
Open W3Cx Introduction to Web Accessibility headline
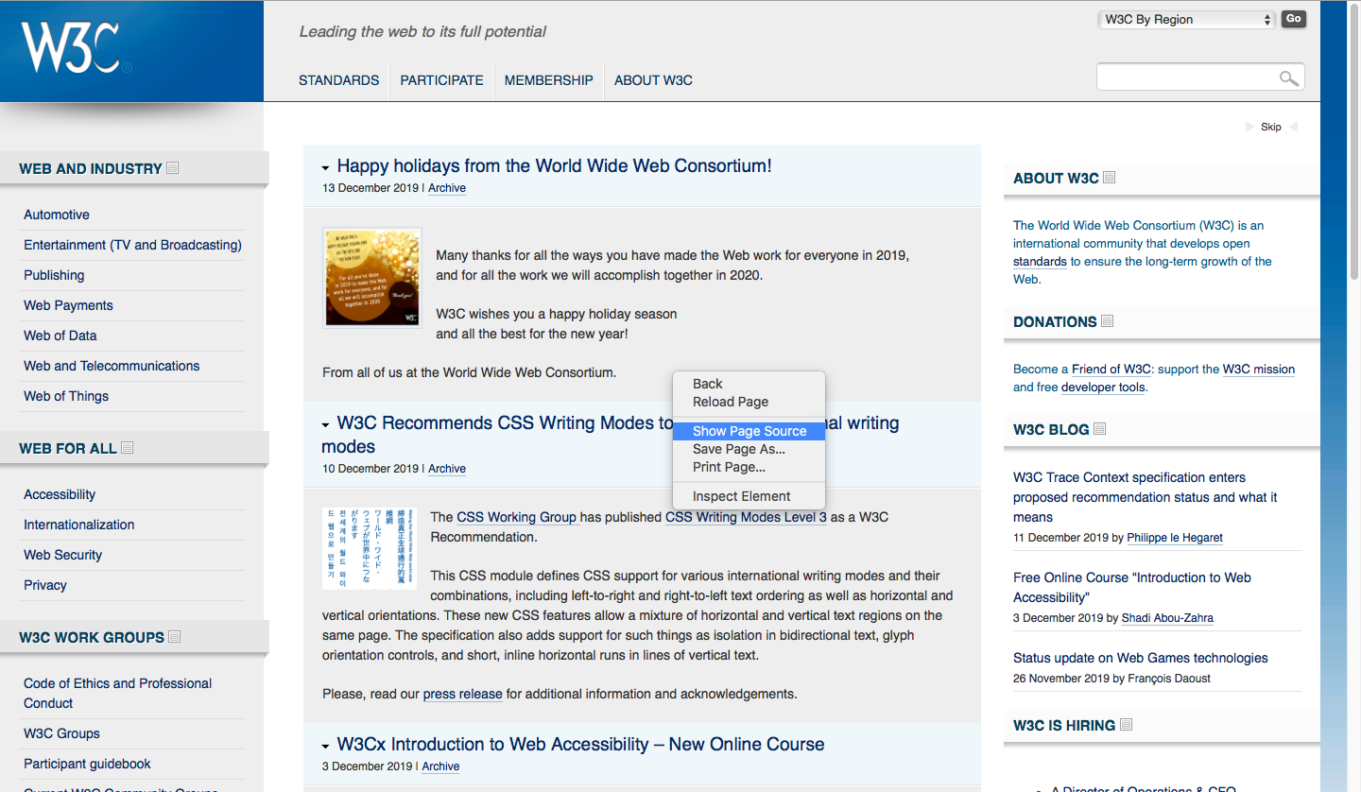pyautogui.click(x=580, y=744)
